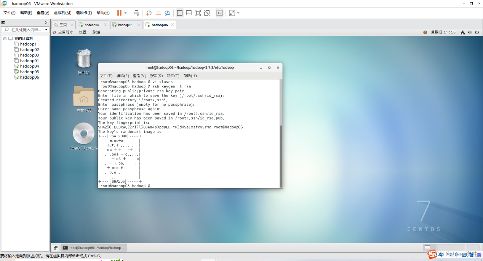This screenshot has height=261, width=483.
Task: Click the orange notification icon in CentOS panel
Action: pos(425,32)
